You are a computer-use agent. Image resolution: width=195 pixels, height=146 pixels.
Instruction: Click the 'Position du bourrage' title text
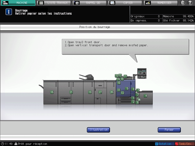point(95,27)
